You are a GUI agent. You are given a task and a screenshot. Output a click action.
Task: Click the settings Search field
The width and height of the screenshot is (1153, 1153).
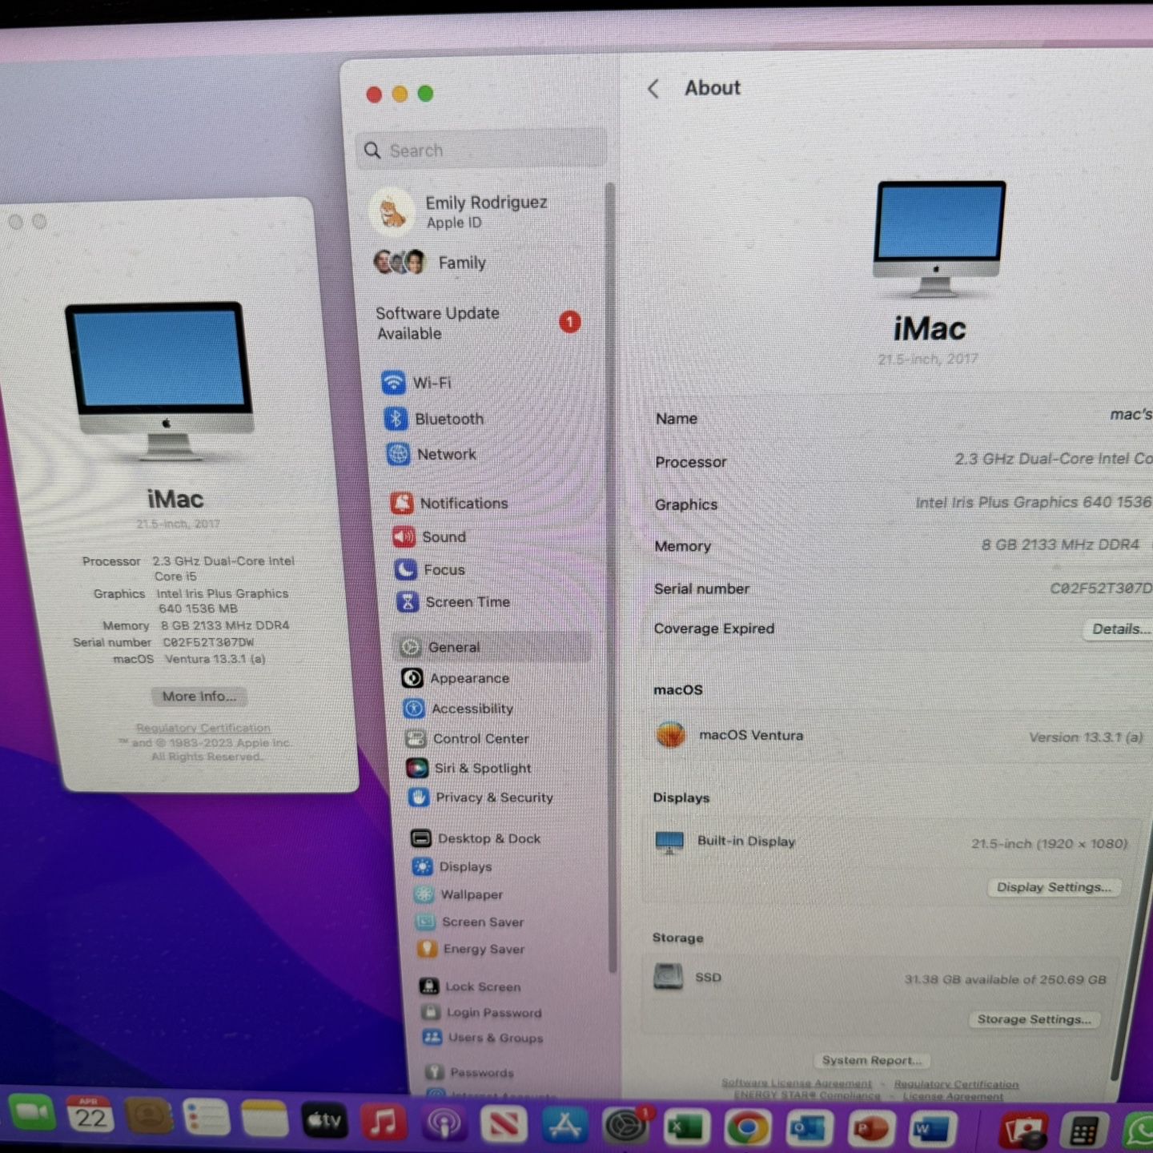point(480,150)
